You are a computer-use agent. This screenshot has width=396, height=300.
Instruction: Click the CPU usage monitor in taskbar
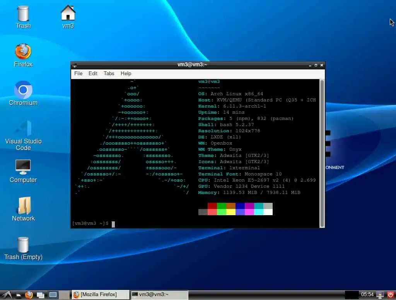[x=352, y=295]
